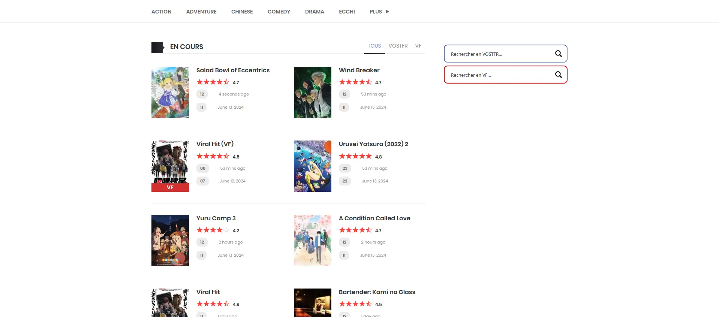Open episode 11 of Yuru Camp 3
Screen dimensions: 719x317
(x=201, y=255)
